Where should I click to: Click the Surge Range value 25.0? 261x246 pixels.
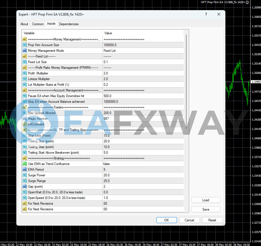[143, 181]
